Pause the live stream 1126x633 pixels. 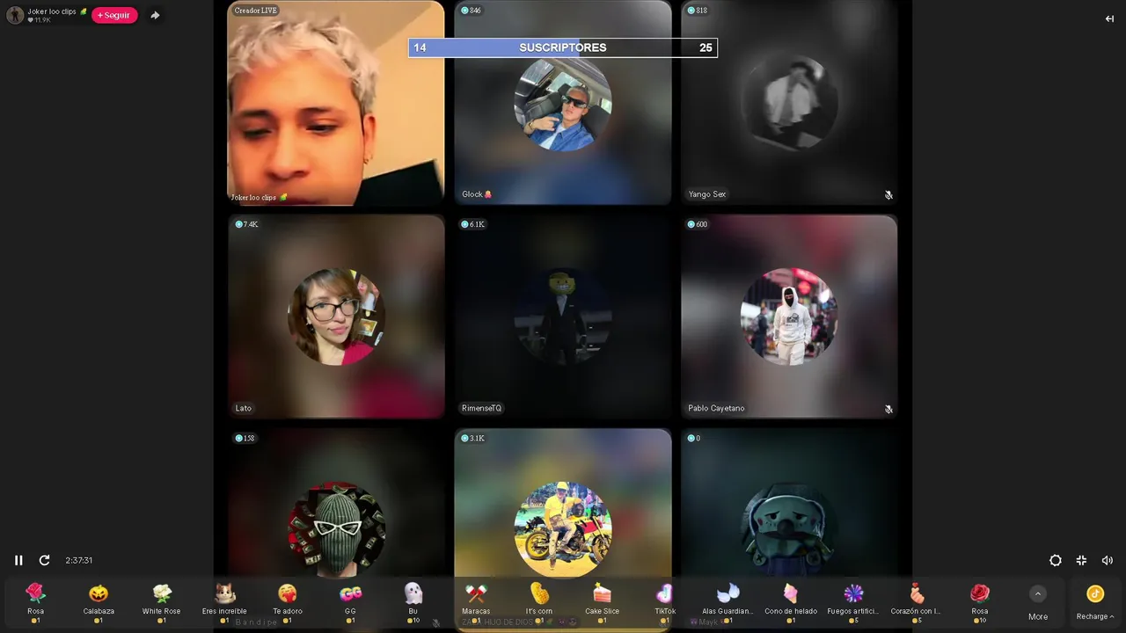click(18, 560)
